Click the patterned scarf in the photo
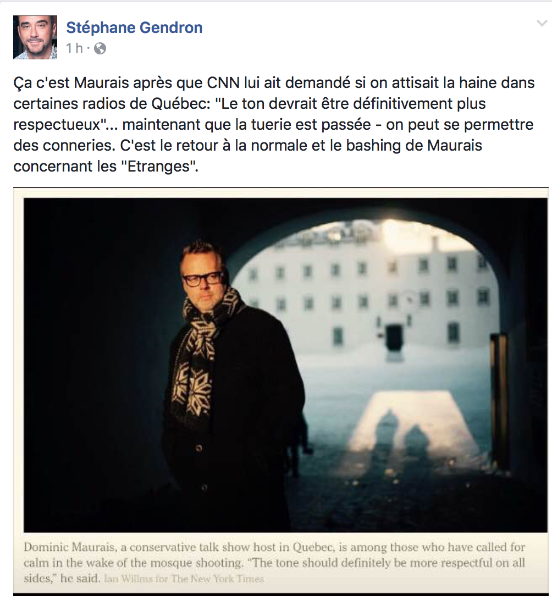 click(201, 354)
